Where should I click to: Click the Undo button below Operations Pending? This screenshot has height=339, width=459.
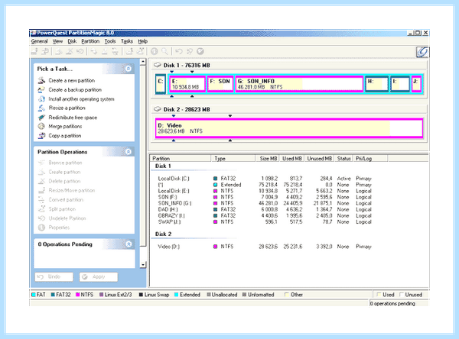(x=54, y=276)
